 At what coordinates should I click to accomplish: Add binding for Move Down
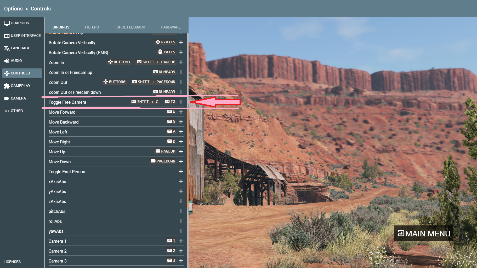(x=181, y=161)
